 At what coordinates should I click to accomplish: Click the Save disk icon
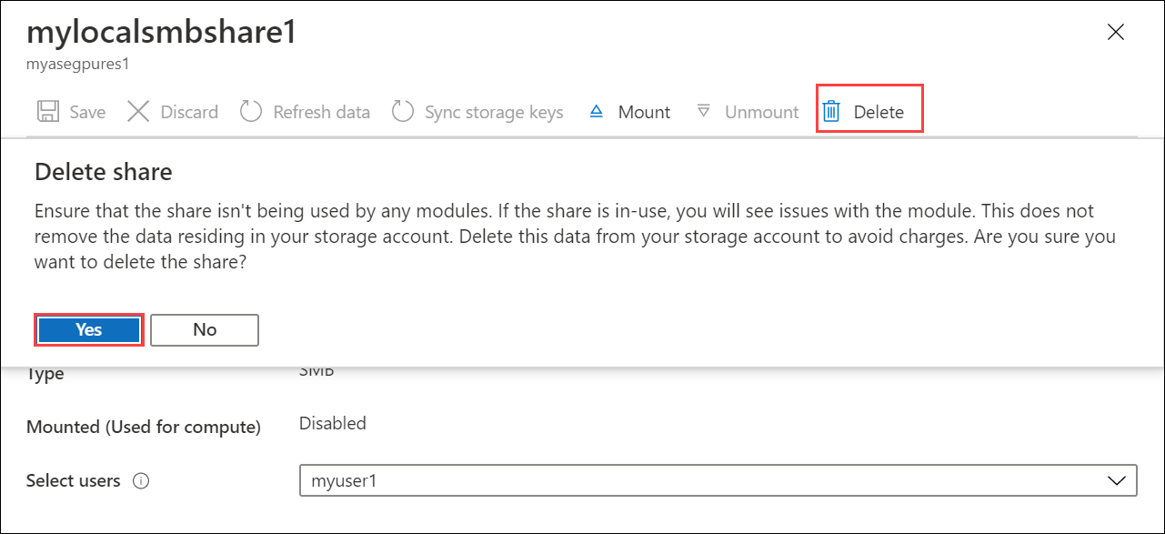[x=46, y=111]
